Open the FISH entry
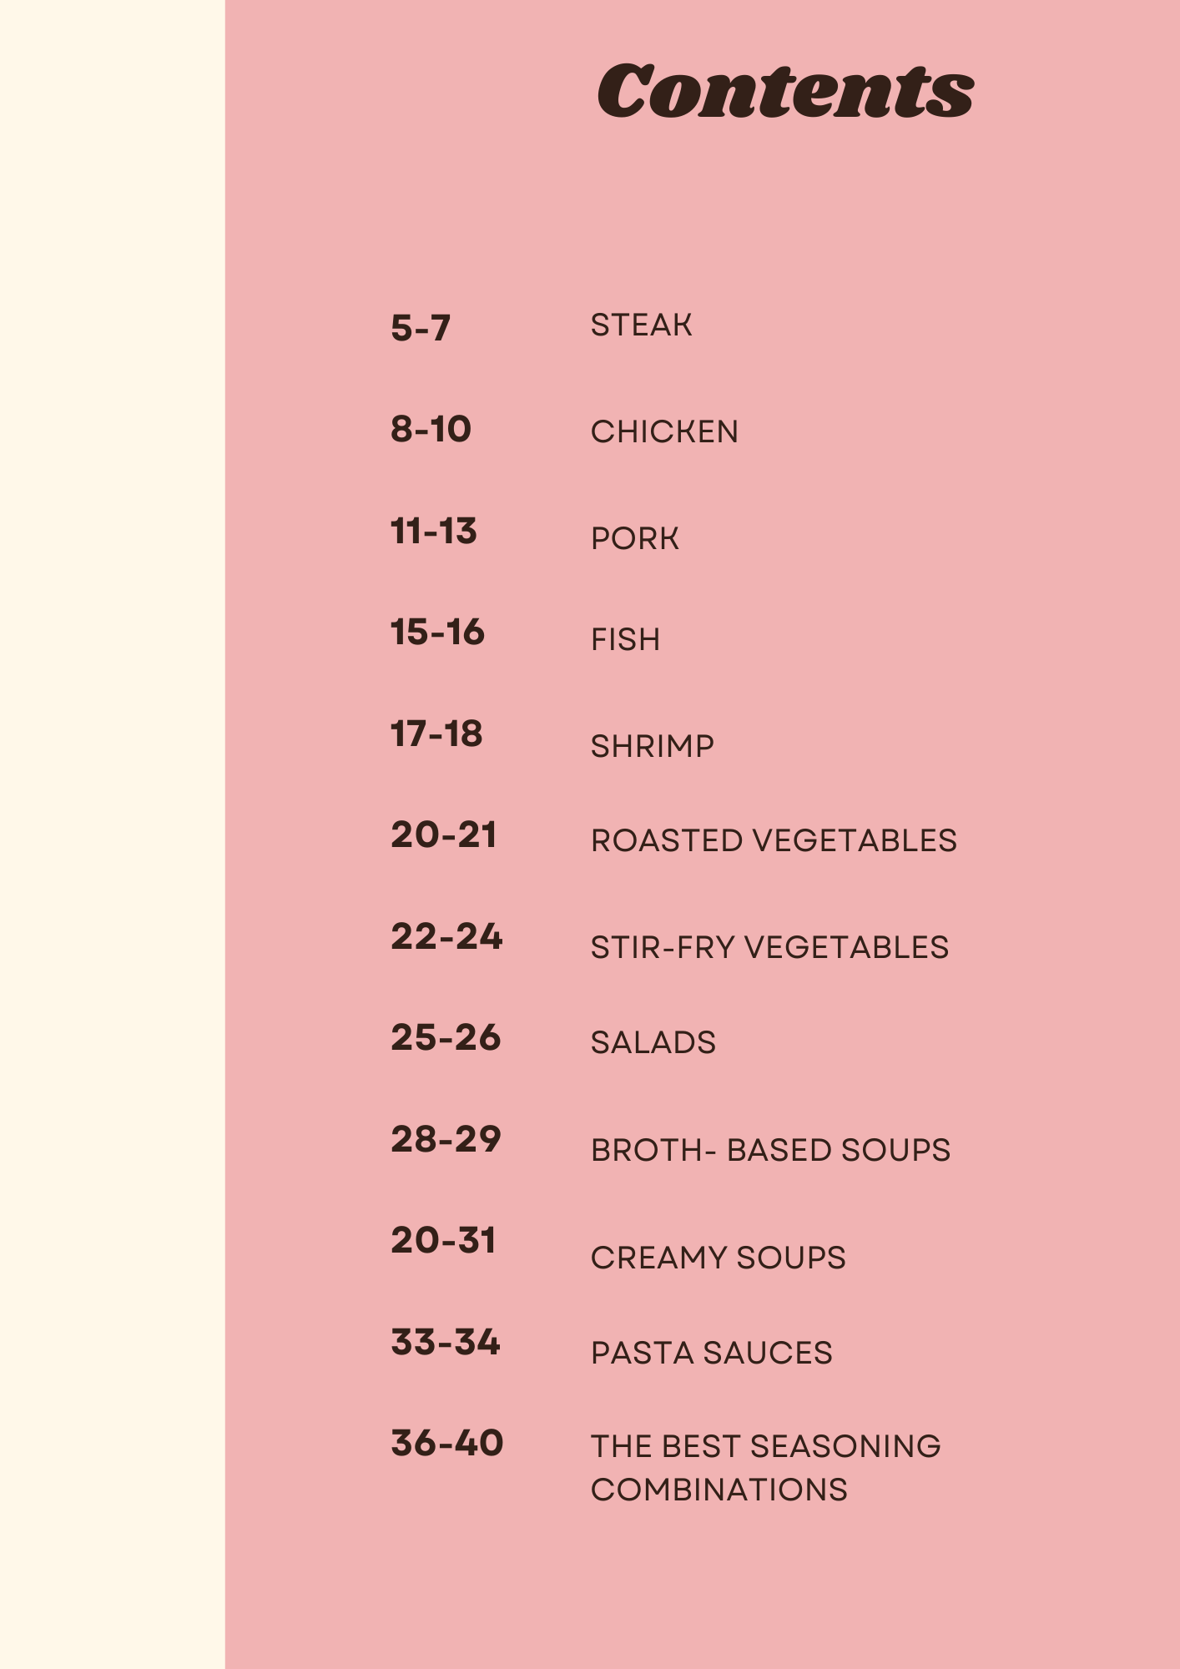Screen dimensions: 1180x1669 point(625,639)
